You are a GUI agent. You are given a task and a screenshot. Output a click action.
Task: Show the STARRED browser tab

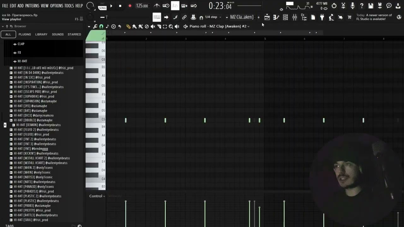click(x=74, y=34)
